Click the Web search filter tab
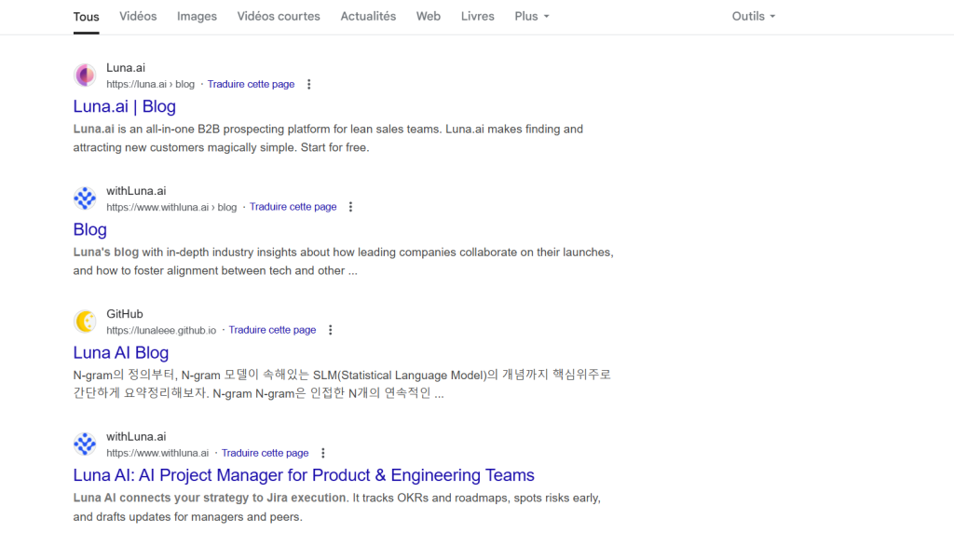The height and width of the screenshot is (533, 954). pos(429,17)
